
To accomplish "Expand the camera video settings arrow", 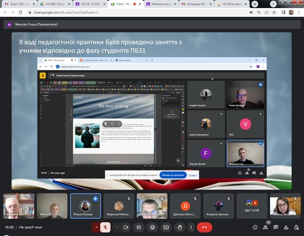I will pyautogui.click(x=117, y=228).
